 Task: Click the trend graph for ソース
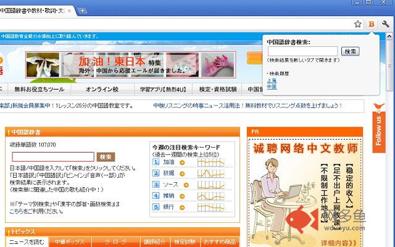click(x=211, y=185)
